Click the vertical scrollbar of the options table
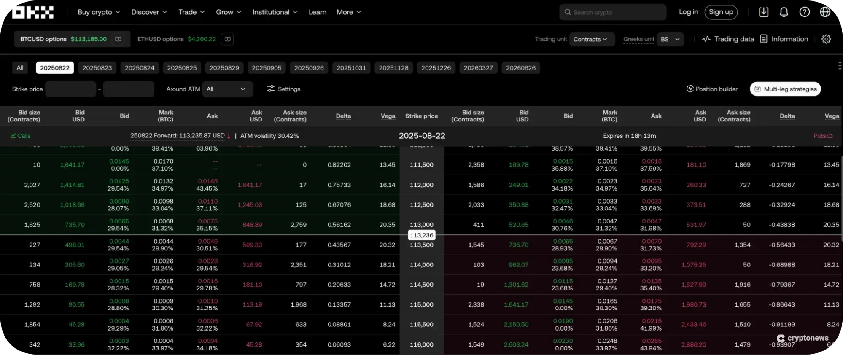Image resolution: width=843 pixels, height=355 pixels. click(x=841, y=198)
